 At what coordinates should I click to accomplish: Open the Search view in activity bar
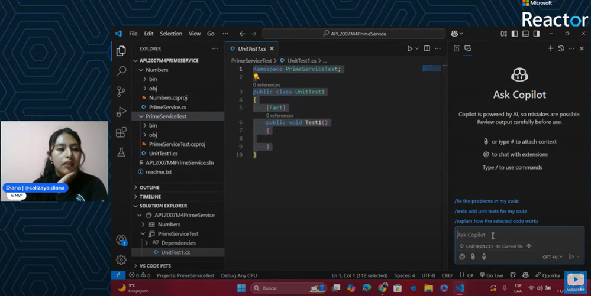coord(121,71)
